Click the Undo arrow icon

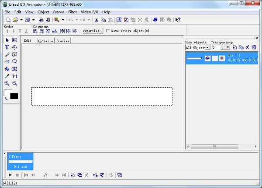click(x=70, y=20)
